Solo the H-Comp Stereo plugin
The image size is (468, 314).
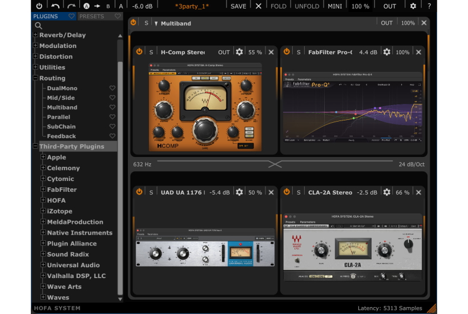tap(151, 52)
